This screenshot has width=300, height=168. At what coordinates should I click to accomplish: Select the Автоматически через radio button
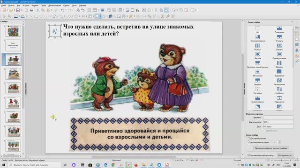[249, 142]
